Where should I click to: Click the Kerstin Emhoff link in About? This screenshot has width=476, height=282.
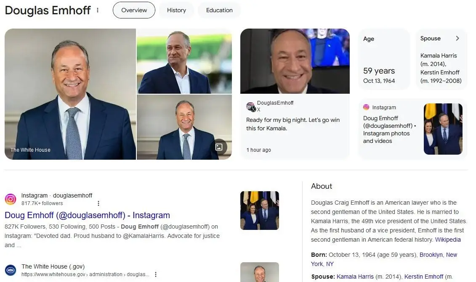click(x=423, y=277)
